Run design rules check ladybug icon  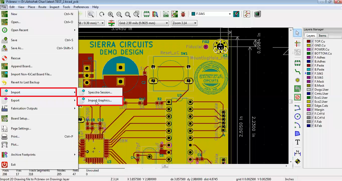point(183,14)
